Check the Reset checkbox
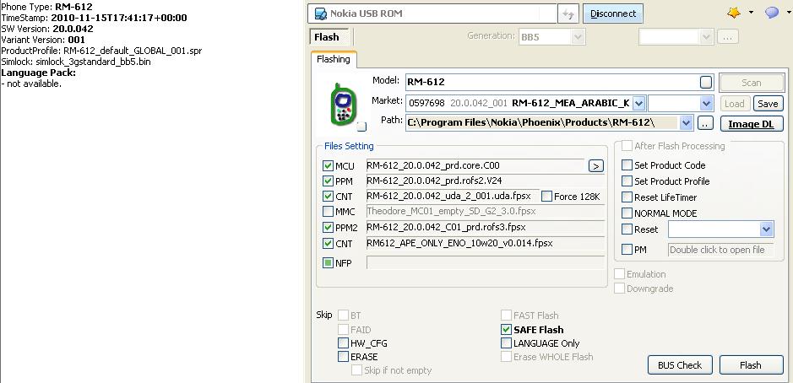Viewport: 793px width, 383px height. [x=627, y=229]
